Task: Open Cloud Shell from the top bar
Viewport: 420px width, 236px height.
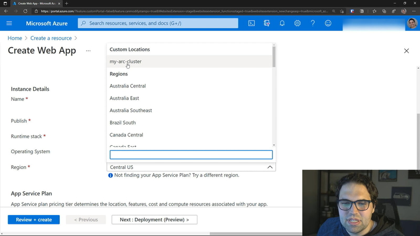Action: tap(251, 23)
